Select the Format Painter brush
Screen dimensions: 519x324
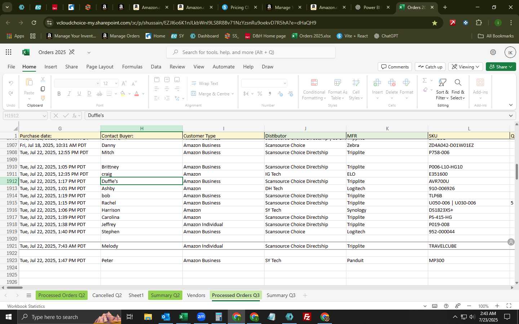coord(43,98)
